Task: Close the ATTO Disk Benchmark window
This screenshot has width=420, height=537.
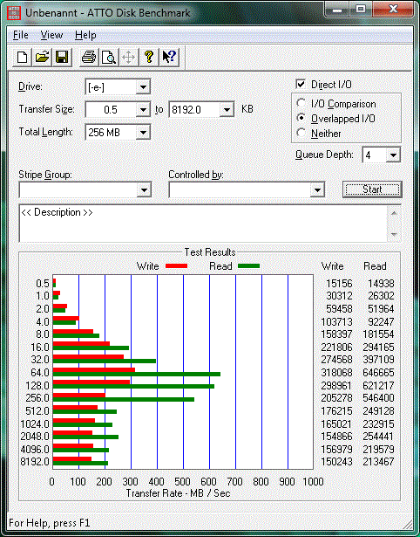Action: coord(393,10)
